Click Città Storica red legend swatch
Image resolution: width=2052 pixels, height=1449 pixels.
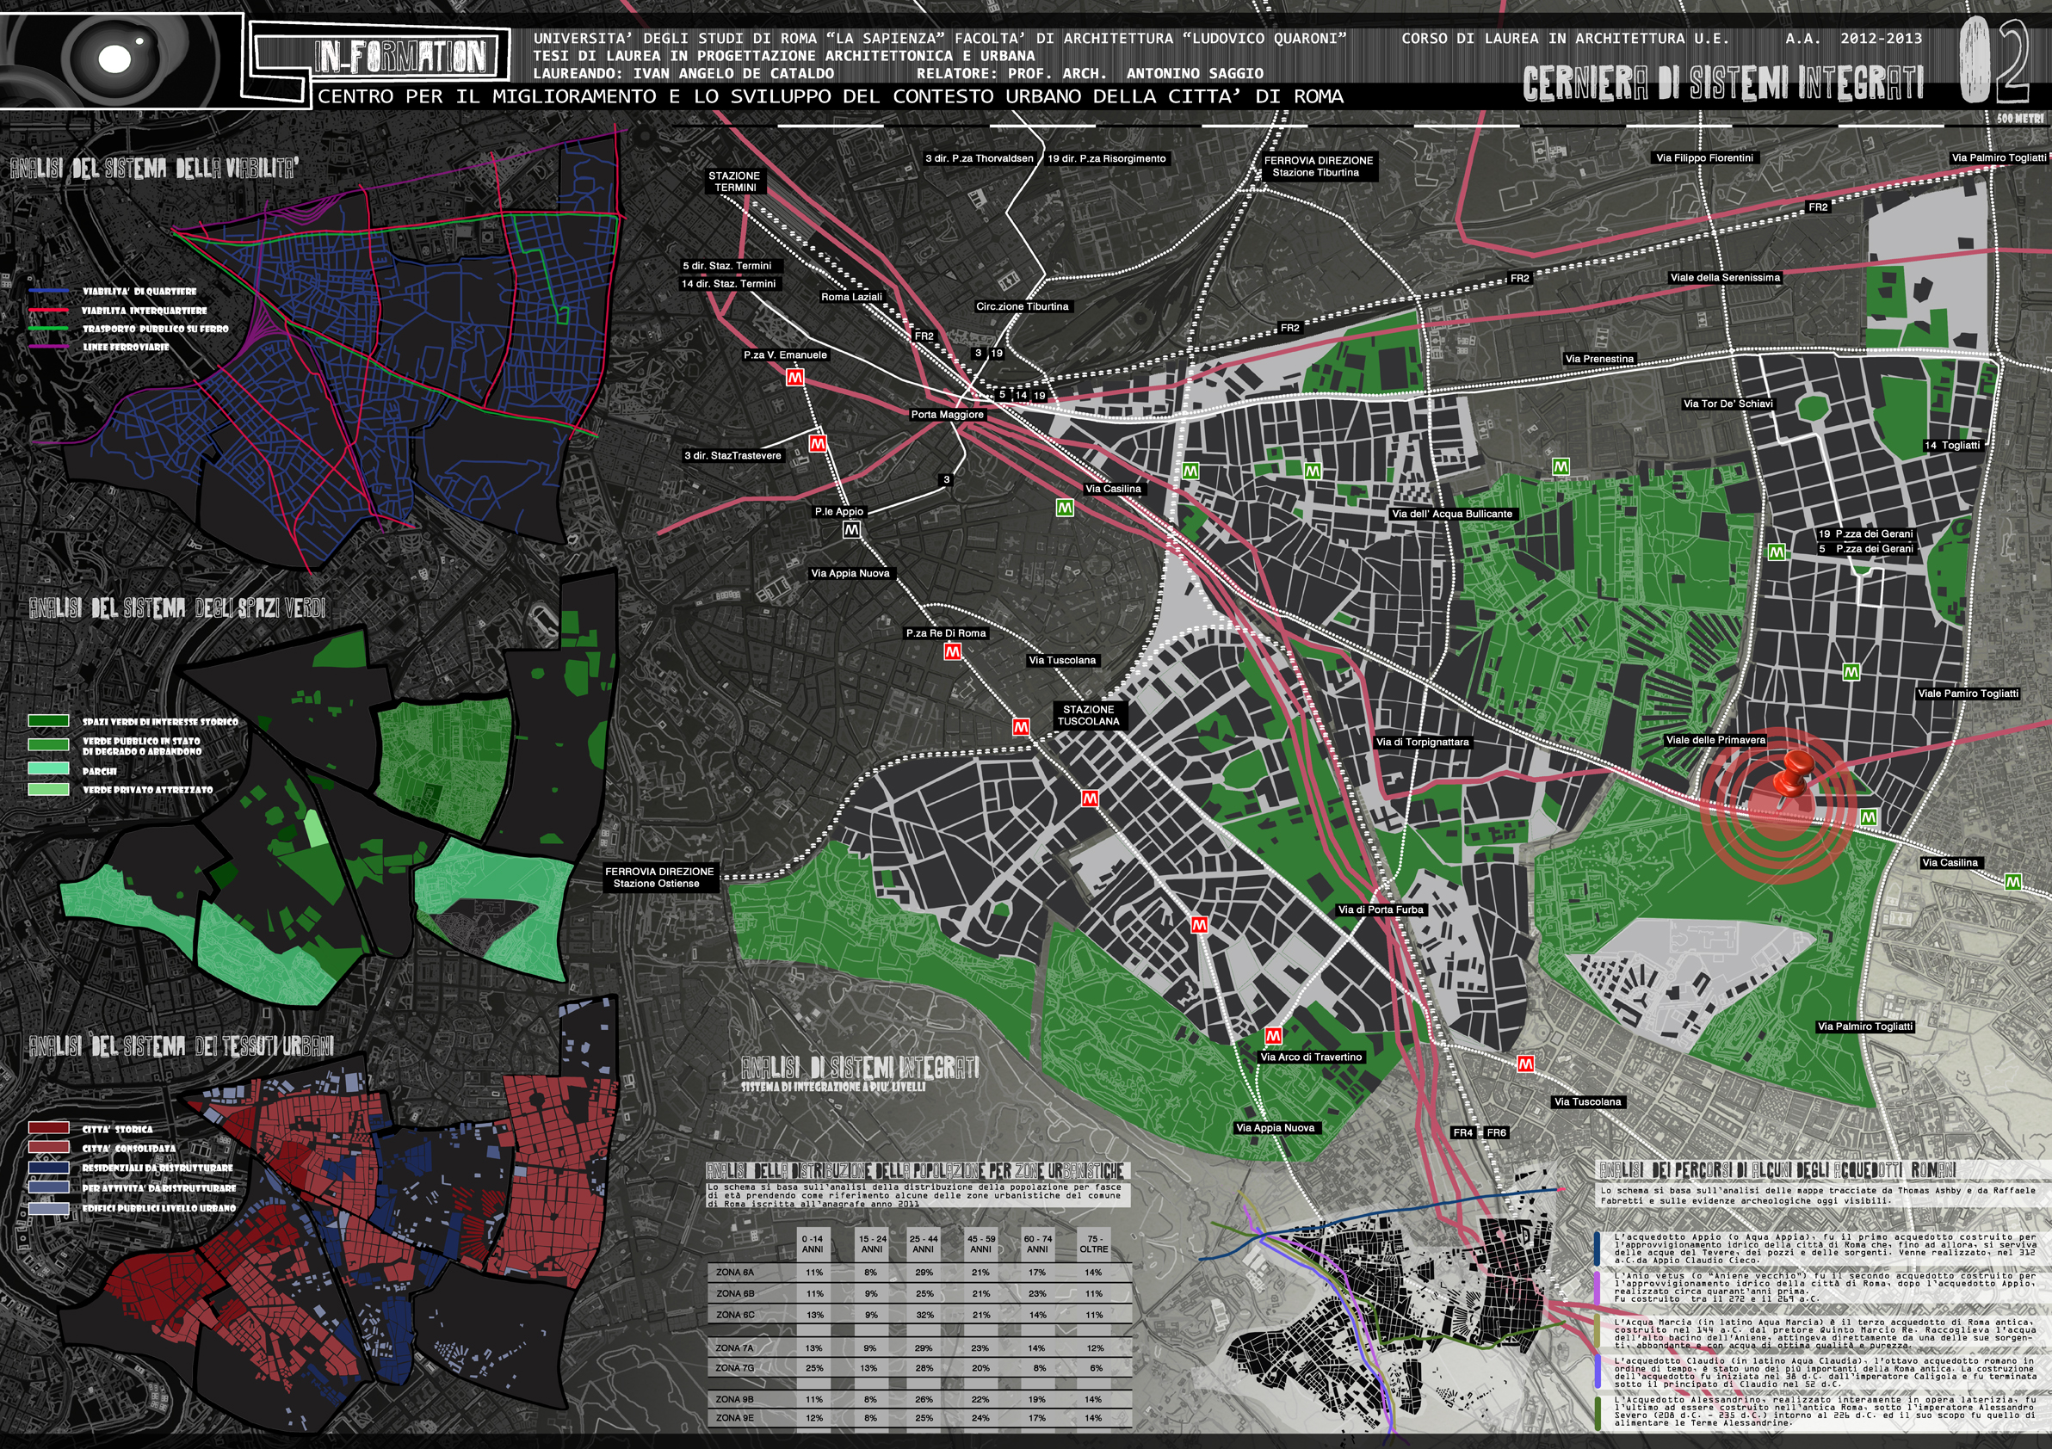[48, 1128]
